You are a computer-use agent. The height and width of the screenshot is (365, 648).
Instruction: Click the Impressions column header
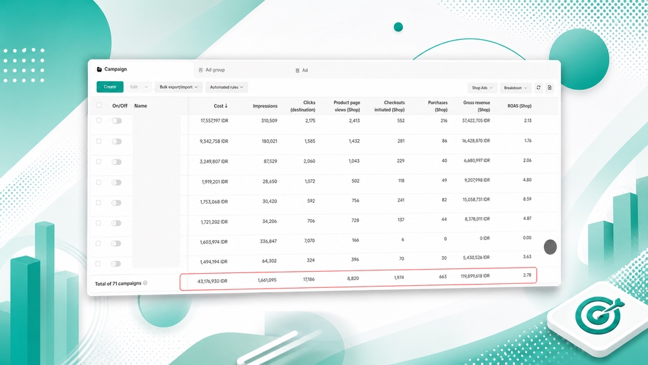pyautogui.click(x=265, y=106)
